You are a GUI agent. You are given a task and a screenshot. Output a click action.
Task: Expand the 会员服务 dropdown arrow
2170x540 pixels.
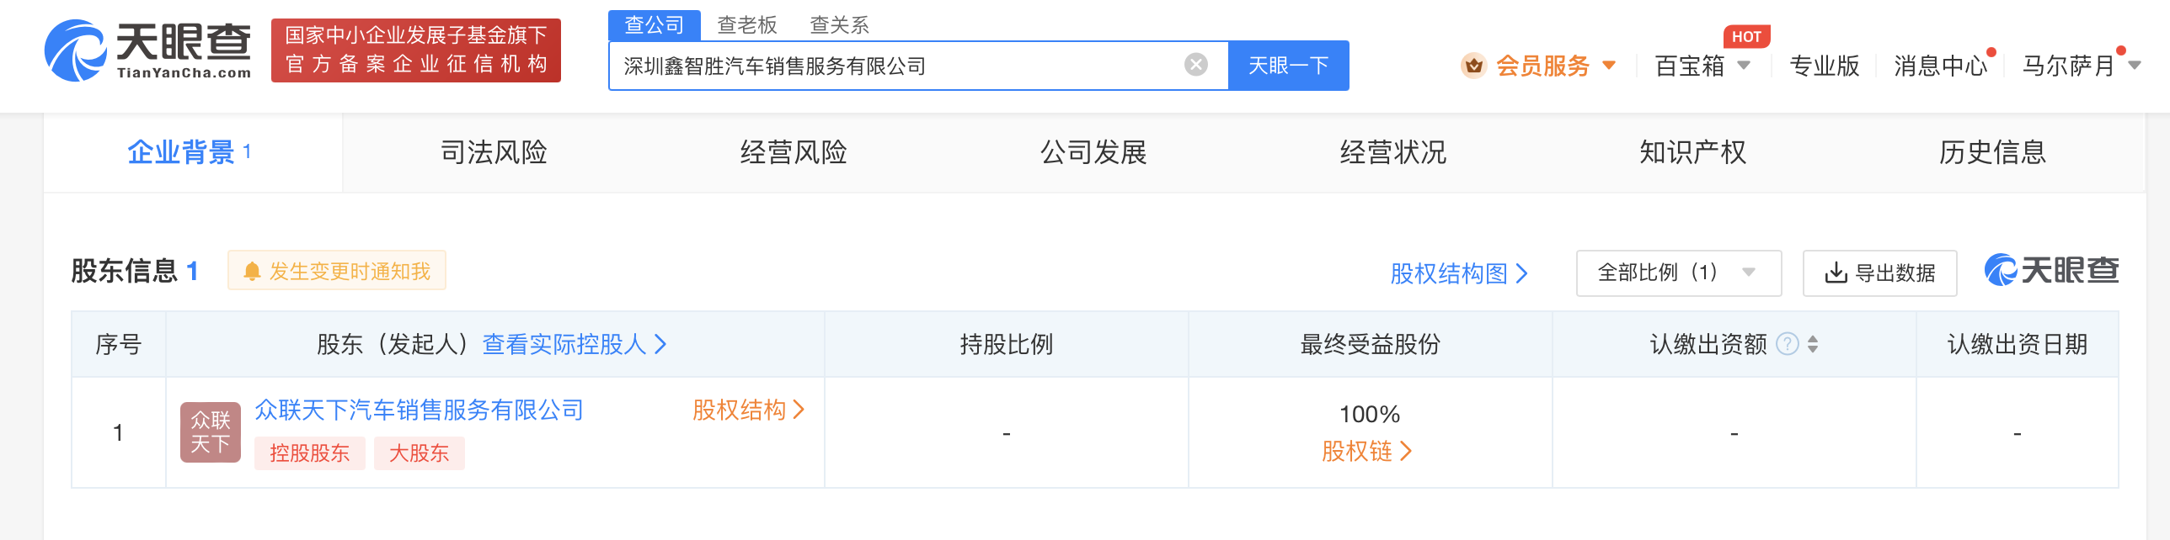(1609, 65)
